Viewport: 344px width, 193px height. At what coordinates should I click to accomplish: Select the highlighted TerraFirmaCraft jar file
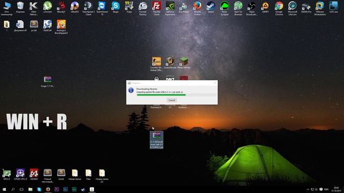[156, 140]
